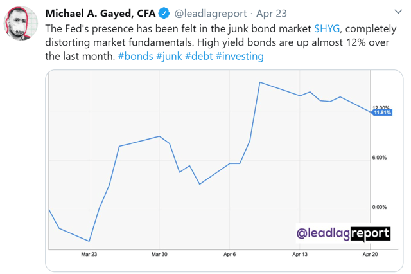Click the @leadlagreport watermark on chart
This screenshot has width=411, height=274.
click(342, 232)
